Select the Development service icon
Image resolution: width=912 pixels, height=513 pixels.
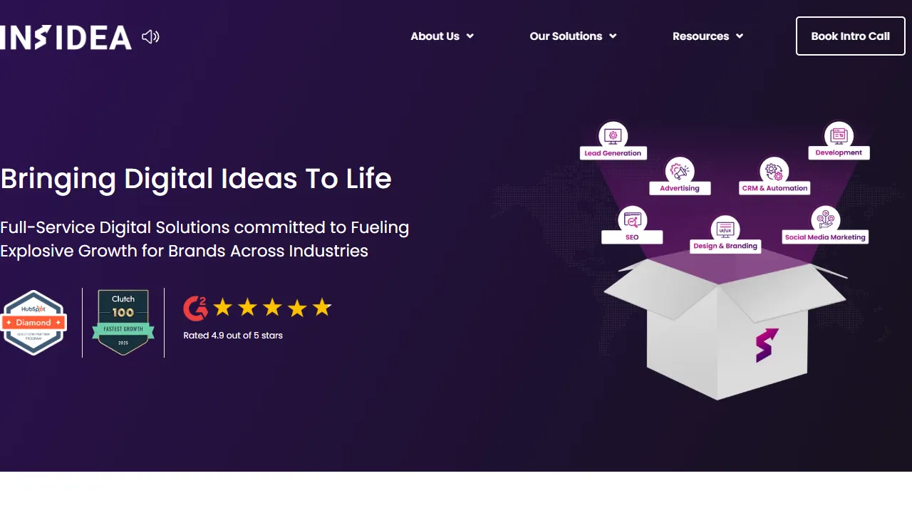(839, 135)
